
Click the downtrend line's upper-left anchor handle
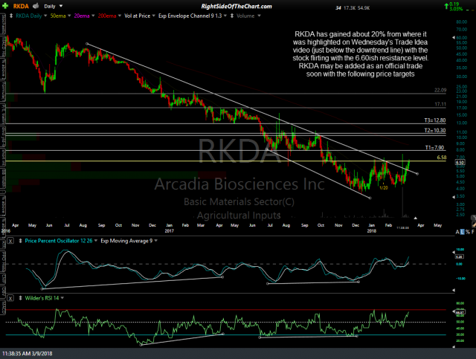(87, 44)
